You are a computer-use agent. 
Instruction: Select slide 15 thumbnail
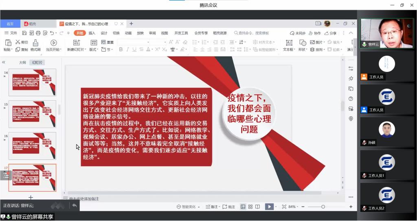(32, 114)
